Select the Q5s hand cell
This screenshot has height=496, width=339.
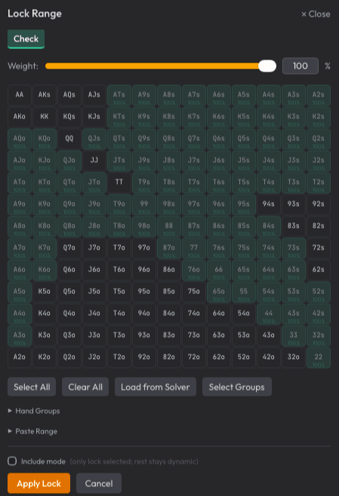tap(244, 139)
